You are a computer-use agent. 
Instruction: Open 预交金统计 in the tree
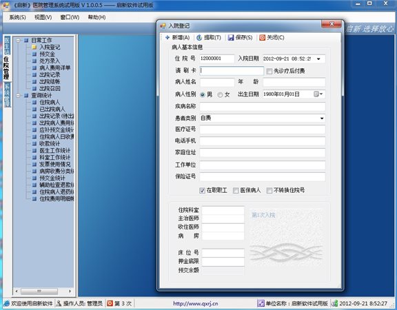pyautogui.click(x=52, y=178)
